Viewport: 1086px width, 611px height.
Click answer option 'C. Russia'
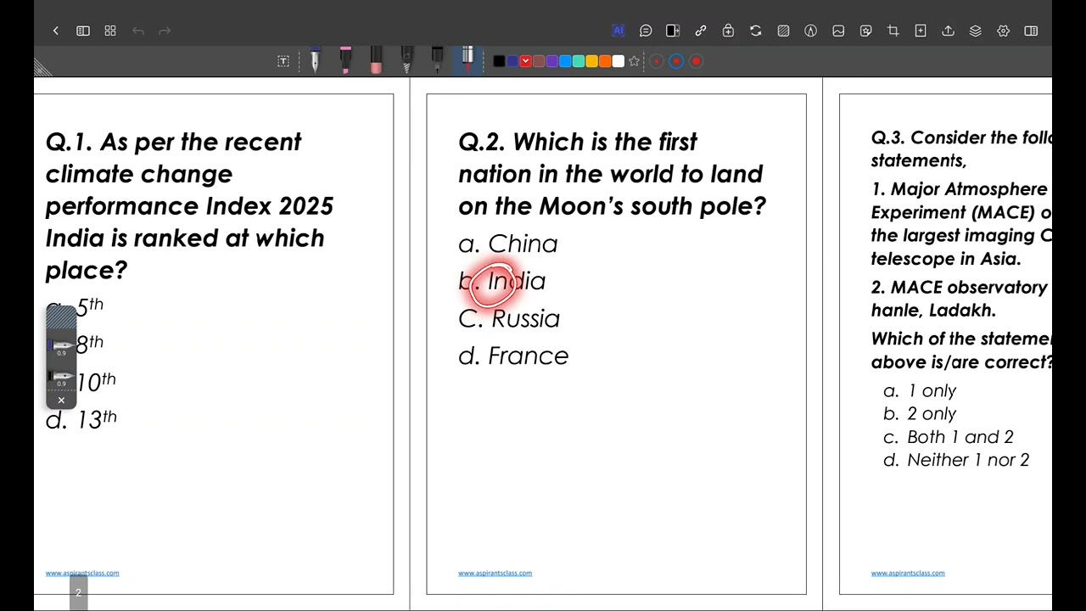[509, 319]
